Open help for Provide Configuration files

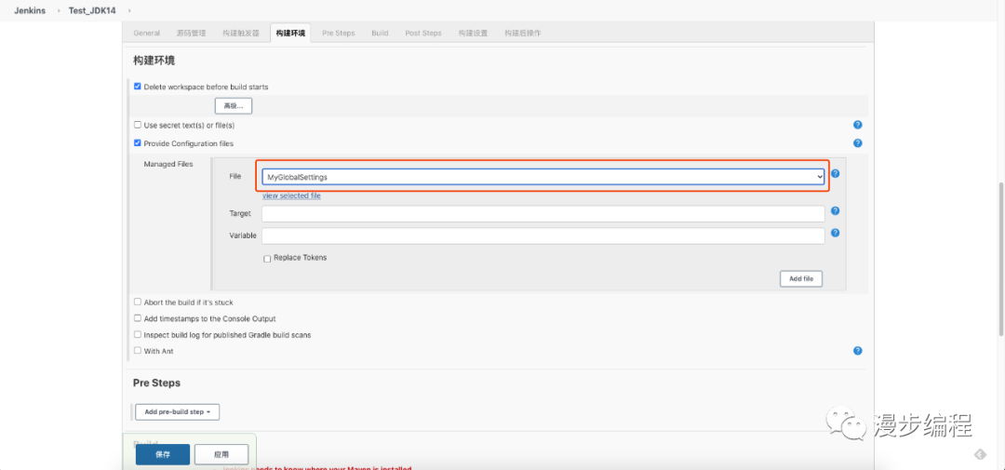858,143
